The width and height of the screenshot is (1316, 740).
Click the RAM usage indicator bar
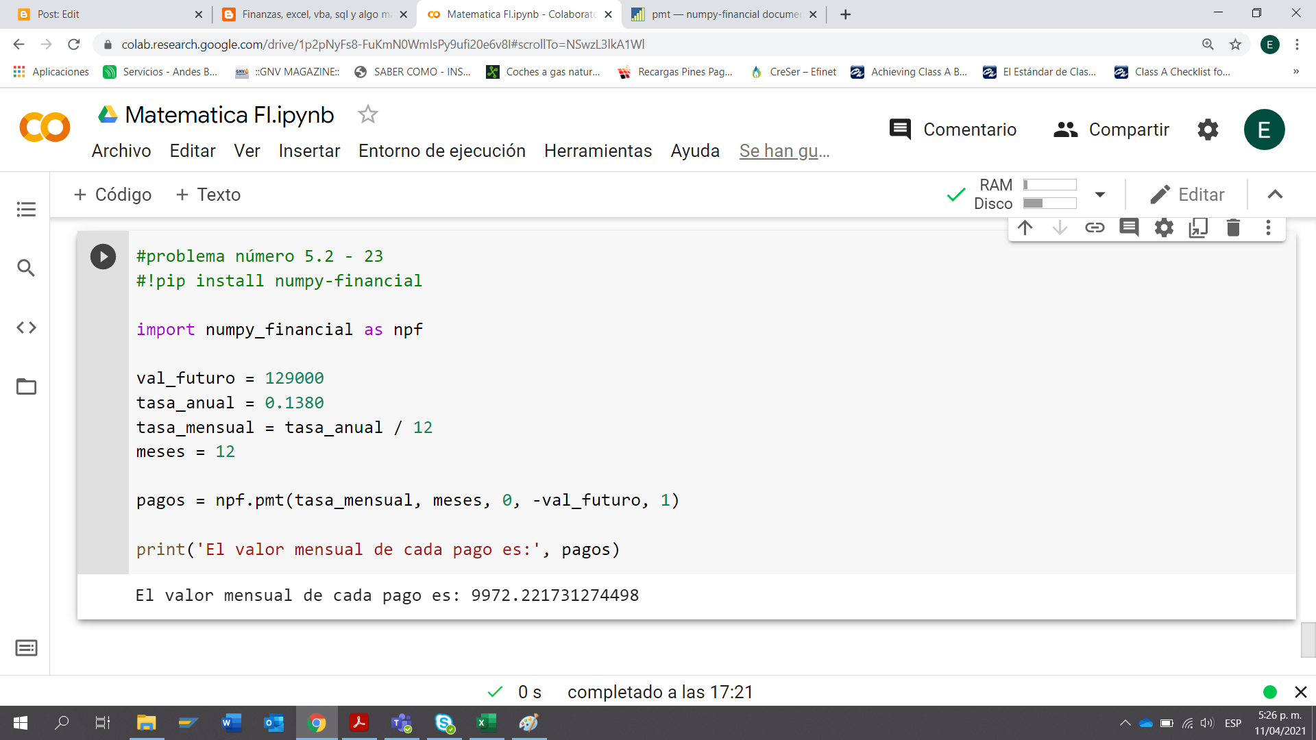(1051, 184)
